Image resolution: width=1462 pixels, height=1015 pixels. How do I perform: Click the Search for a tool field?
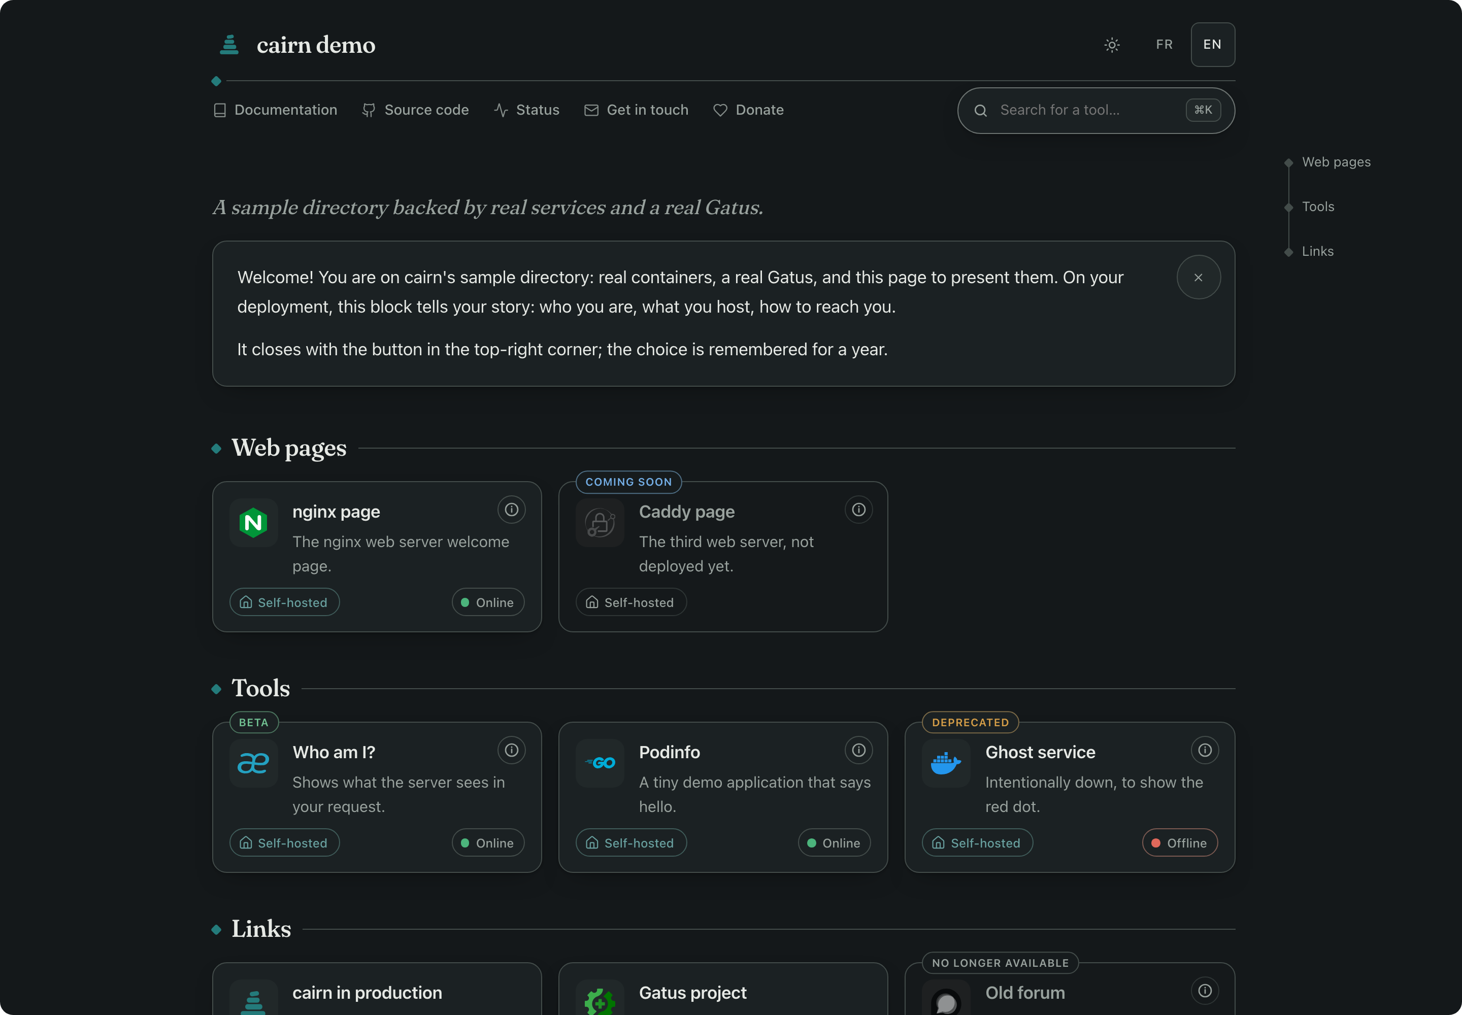(1095, 111)
